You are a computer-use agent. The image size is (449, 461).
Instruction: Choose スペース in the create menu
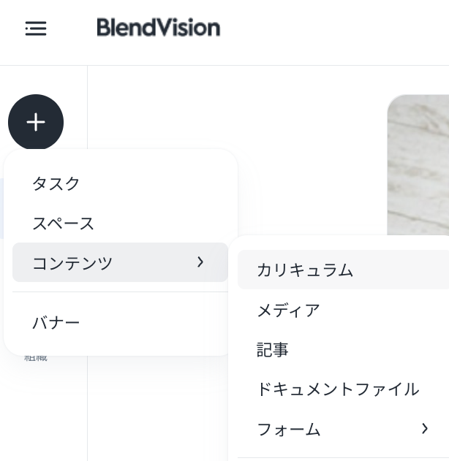coord(64,223)
